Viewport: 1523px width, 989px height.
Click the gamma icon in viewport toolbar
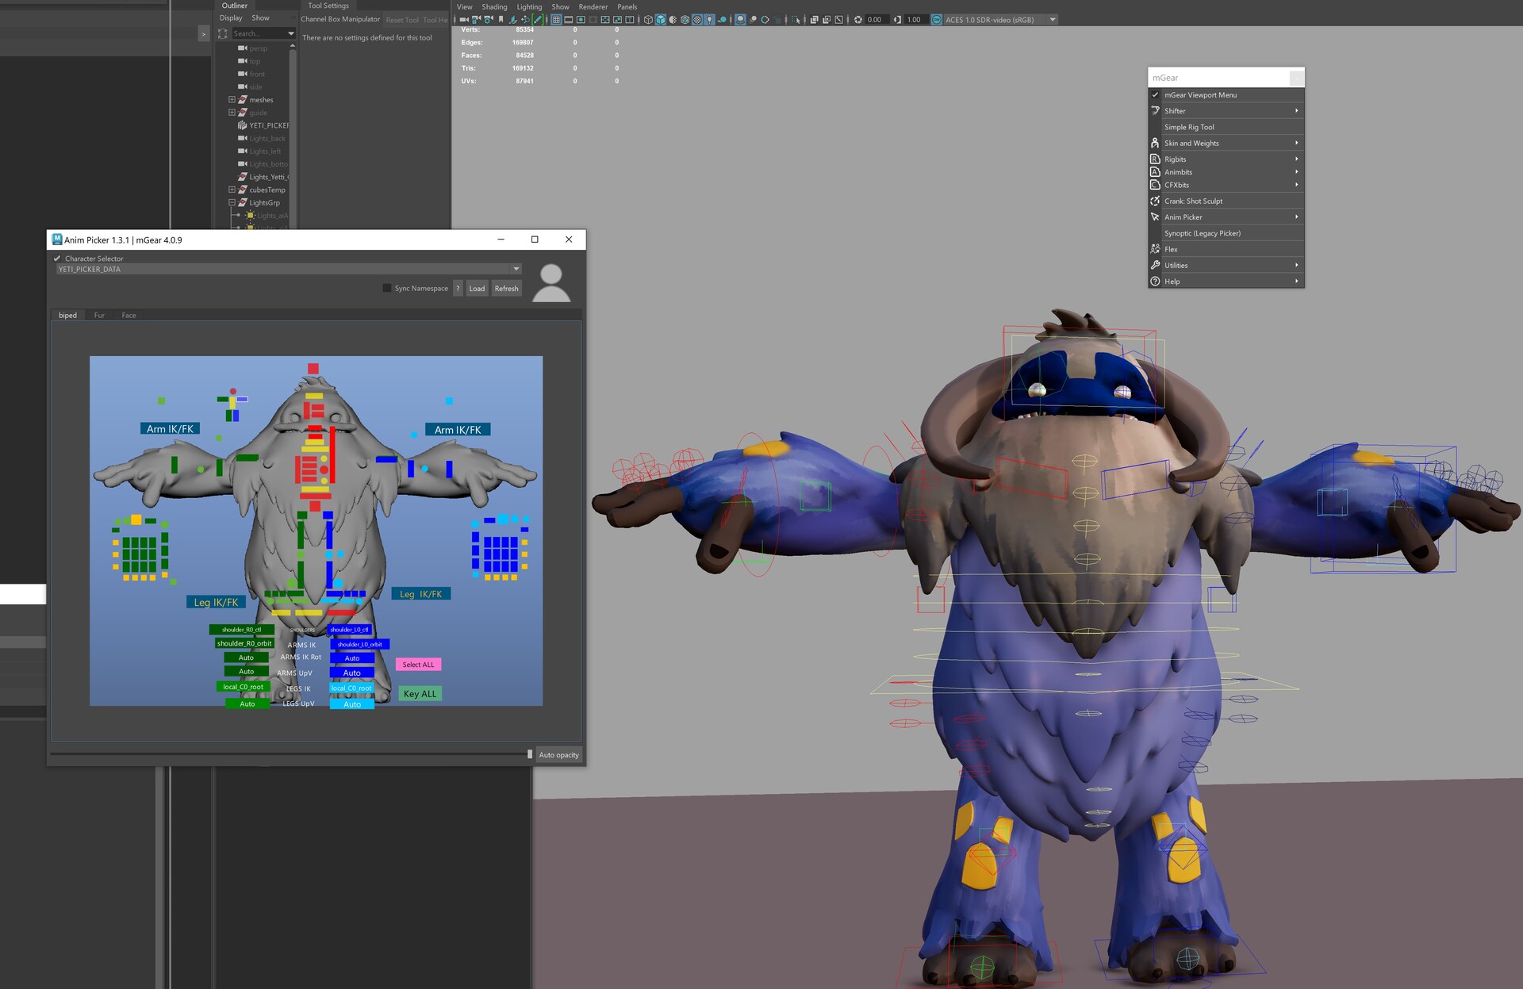click(897, 20)
